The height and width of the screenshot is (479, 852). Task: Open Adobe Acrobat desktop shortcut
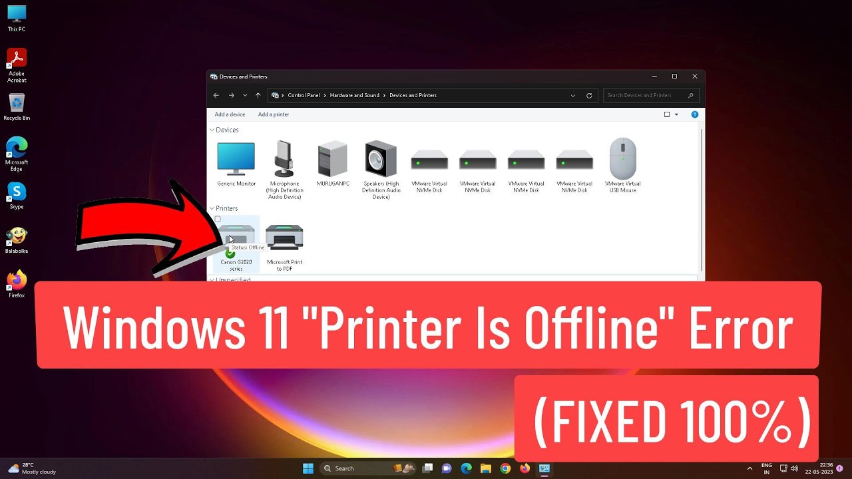click(17, 65)
